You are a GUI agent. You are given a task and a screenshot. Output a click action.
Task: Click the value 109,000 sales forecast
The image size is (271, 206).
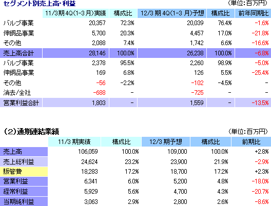coord(177,152)
